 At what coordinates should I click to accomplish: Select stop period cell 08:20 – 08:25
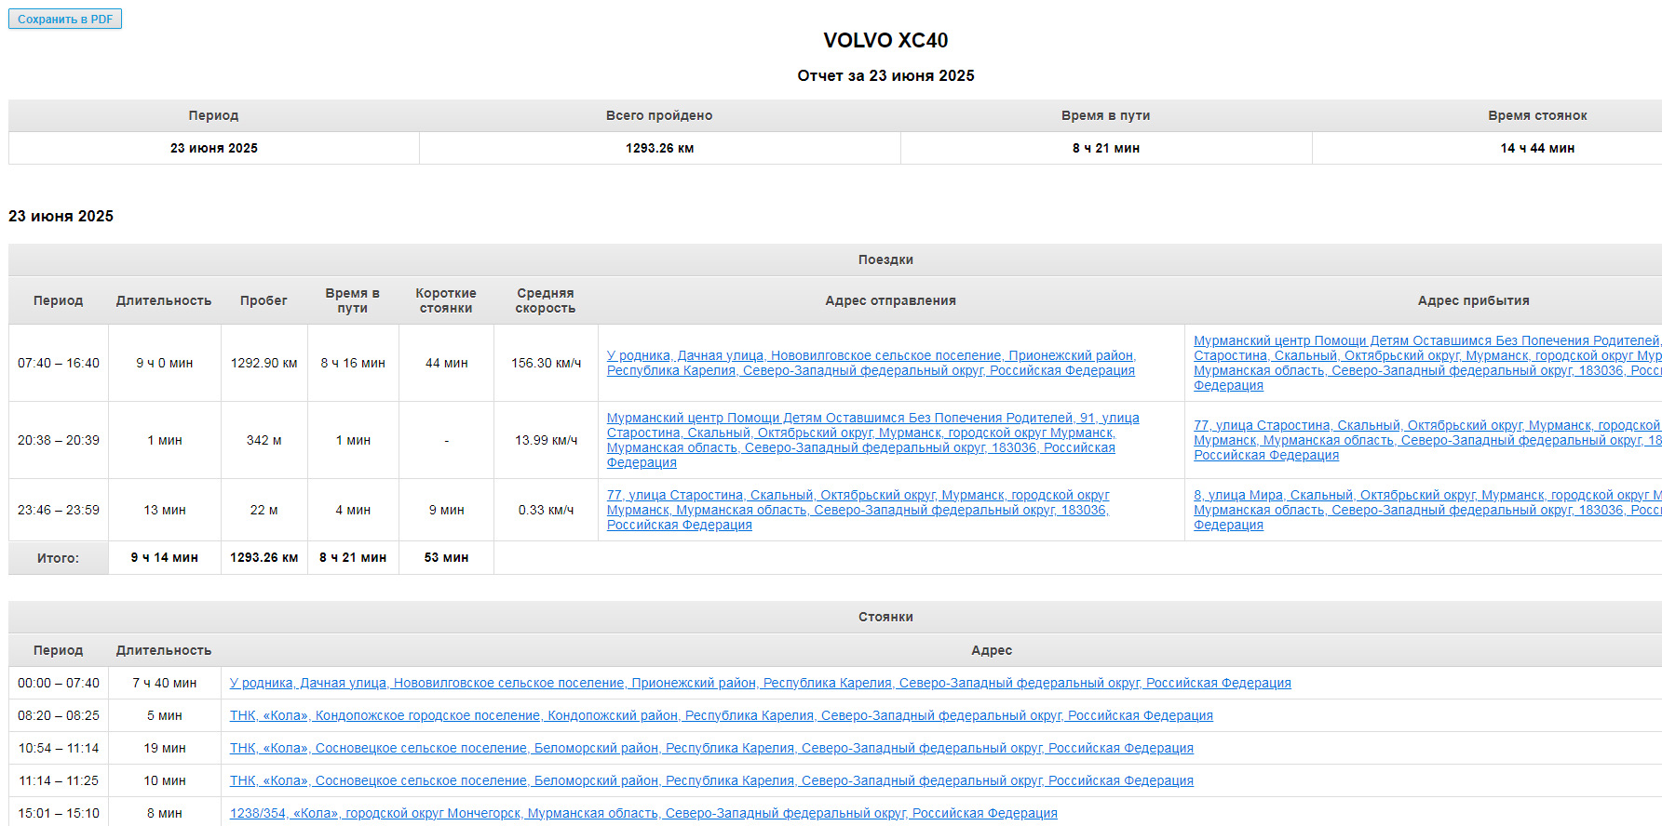pyautogui.click(x=59, y=715)
